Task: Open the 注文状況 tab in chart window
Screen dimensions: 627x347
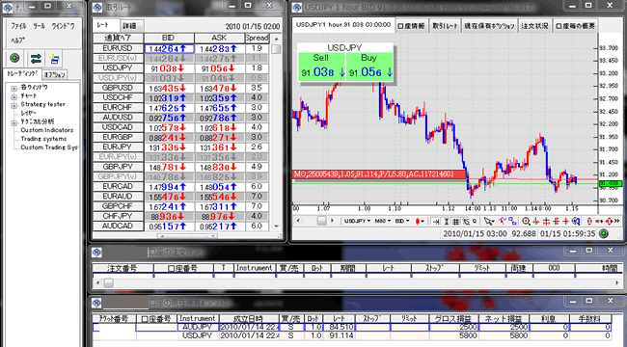Action: [535, 26]
